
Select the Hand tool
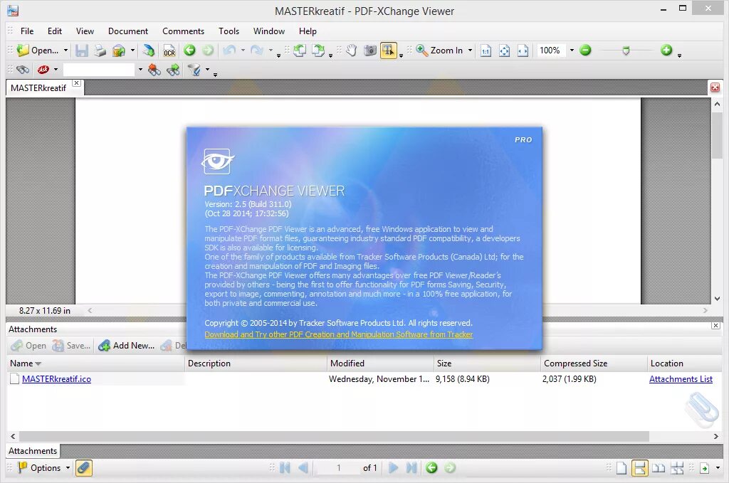pos(352,51)
